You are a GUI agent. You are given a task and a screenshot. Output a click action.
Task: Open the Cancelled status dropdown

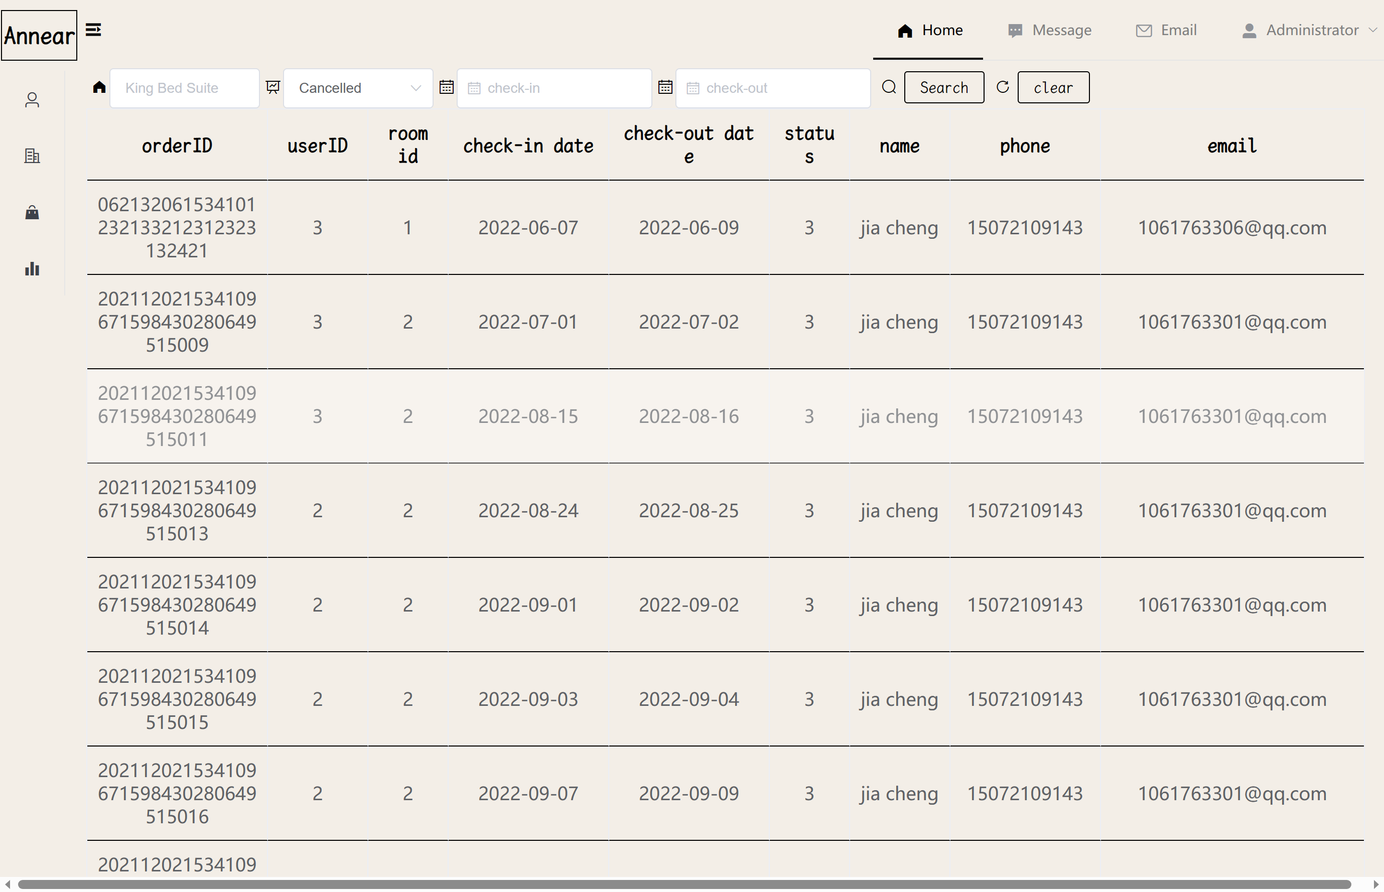pyautogui.click(x=358, y=88)
